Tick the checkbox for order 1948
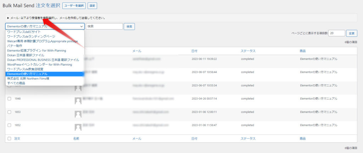The width and height of the screenshot is (363, 153). pyautogui.click(x=9, y=99)
